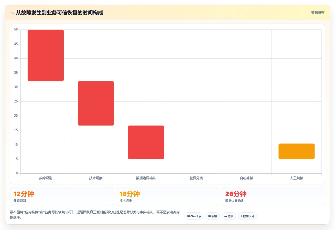Viewport: 335px width, 230px height.
Task: Select the 表格 tag chip
Action: tap(212, 216)
